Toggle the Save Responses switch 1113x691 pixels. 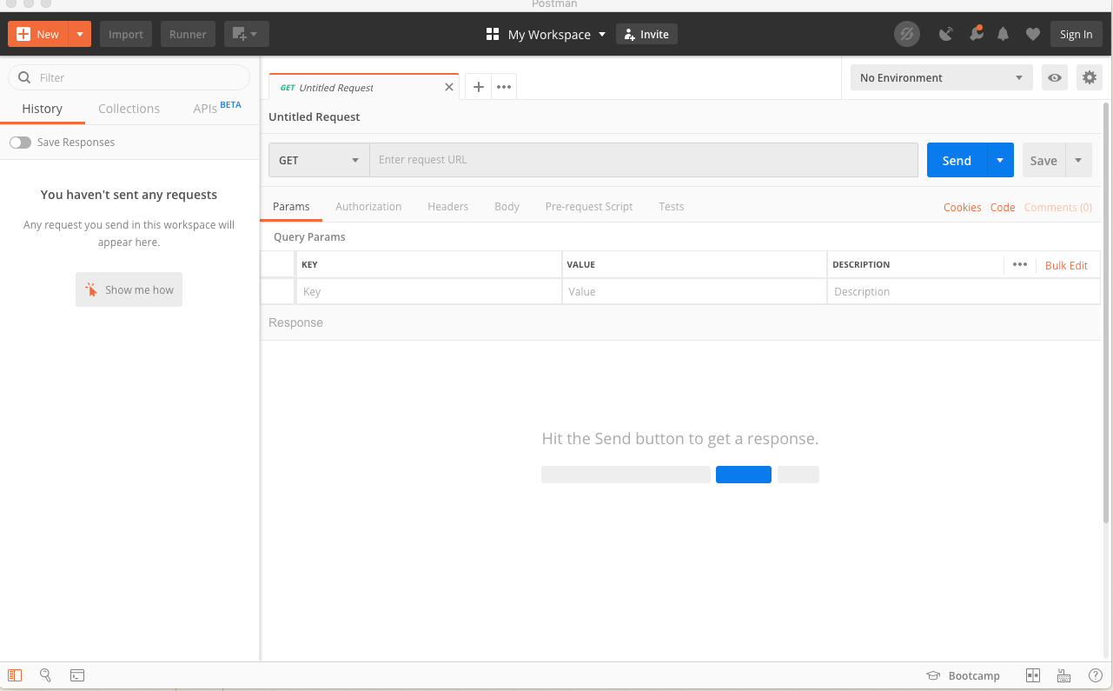pyautogui.click(x=20, y=143)
